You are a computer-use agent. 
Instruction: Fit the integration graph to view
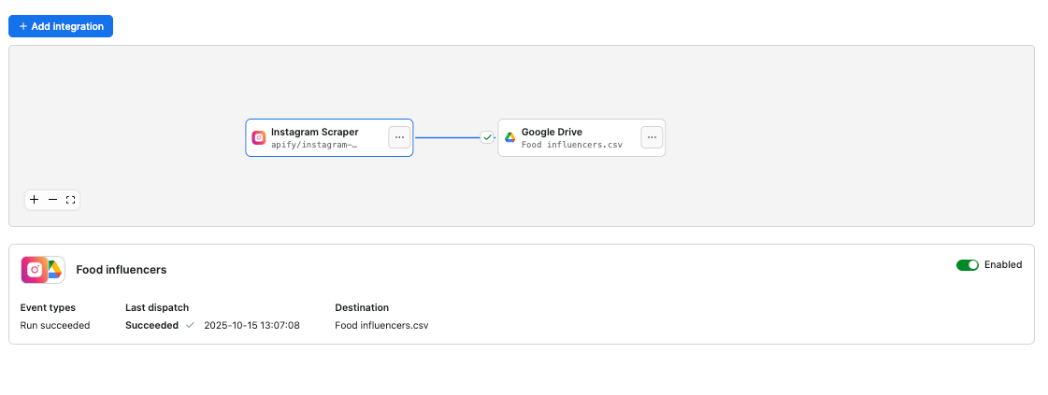point(70,200)
